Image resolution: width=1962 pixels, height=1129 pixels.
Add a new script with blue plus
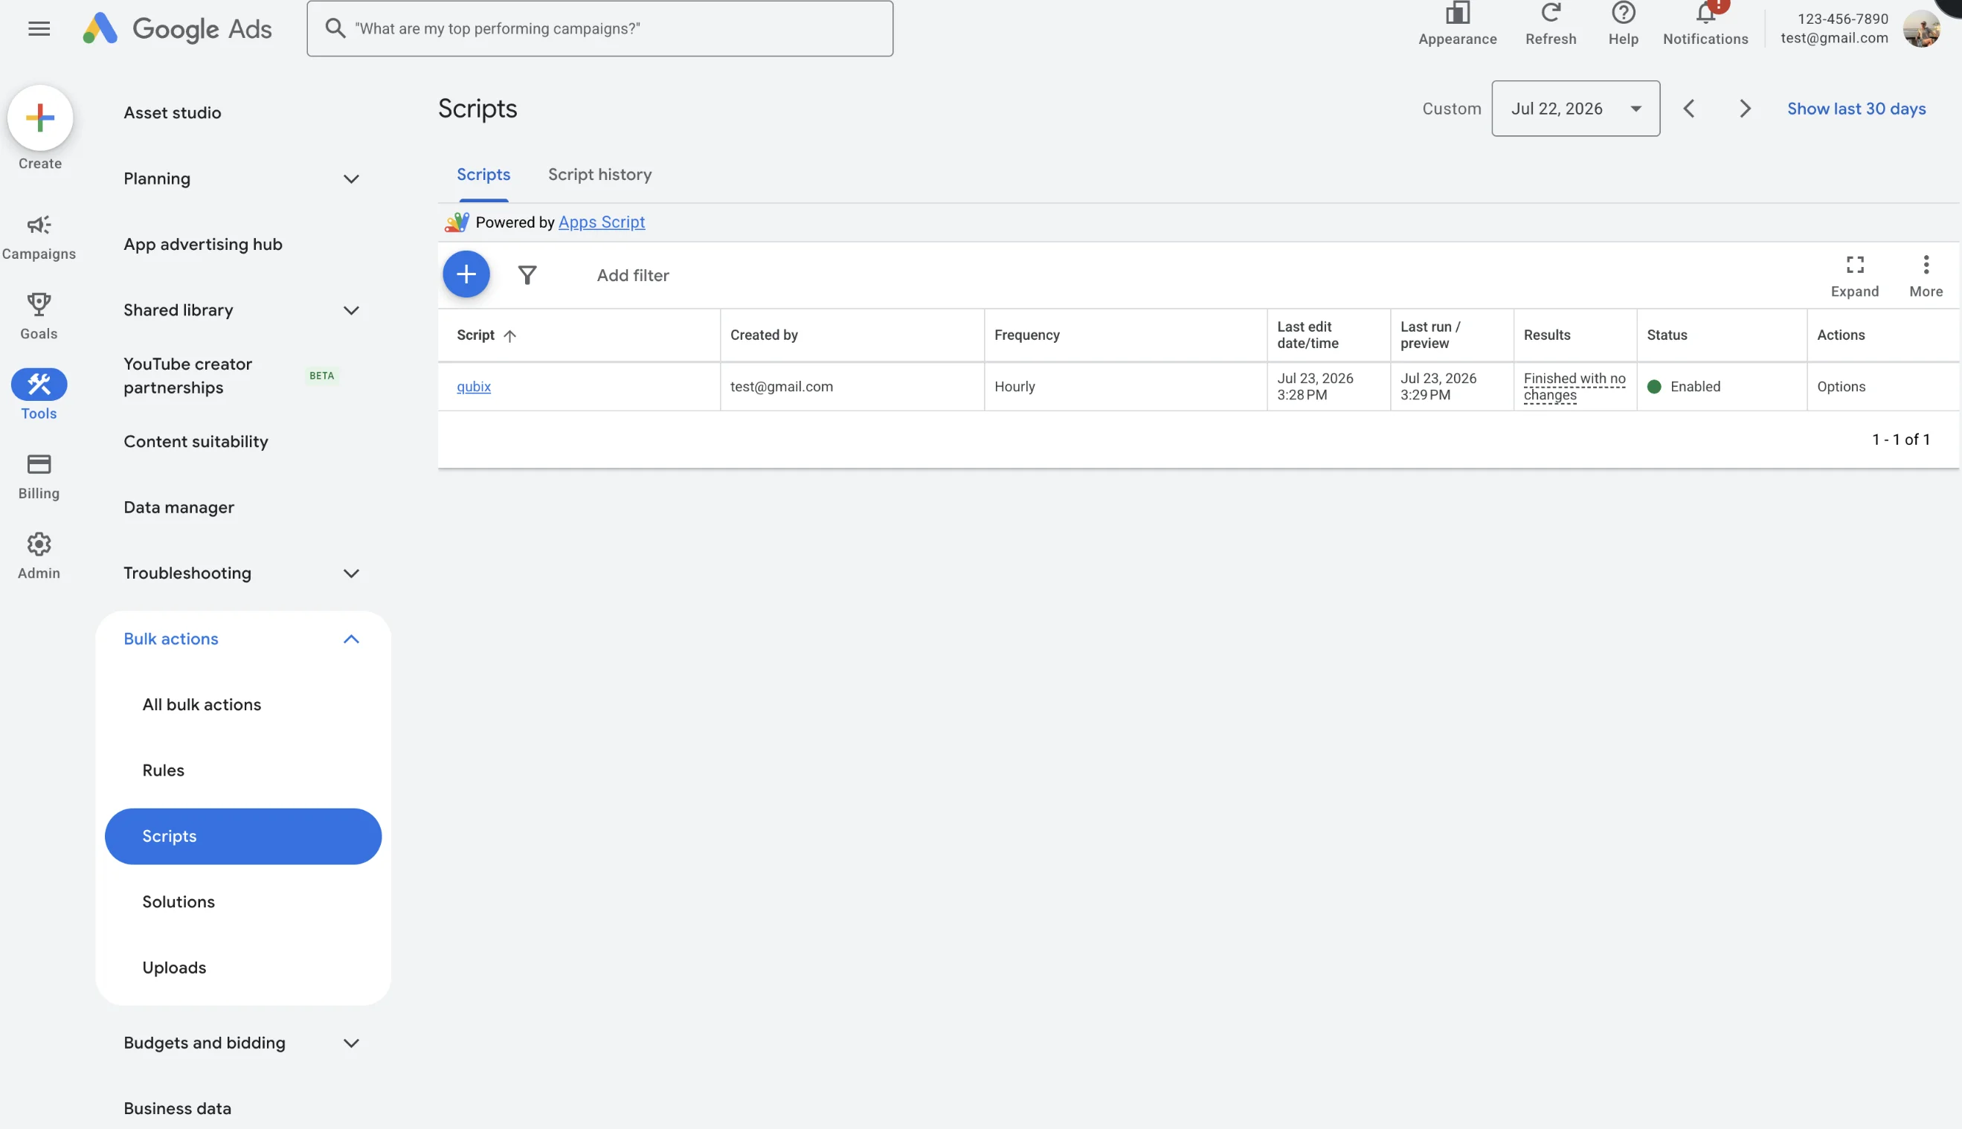coord(466,274)
